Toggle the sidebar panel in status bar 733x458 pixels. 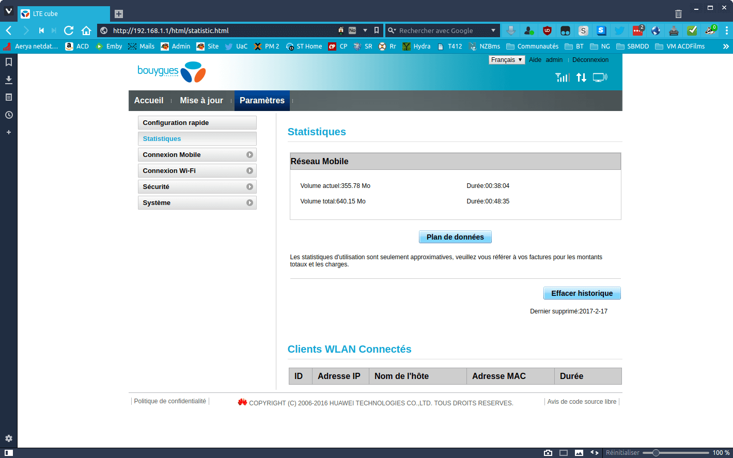9,453
